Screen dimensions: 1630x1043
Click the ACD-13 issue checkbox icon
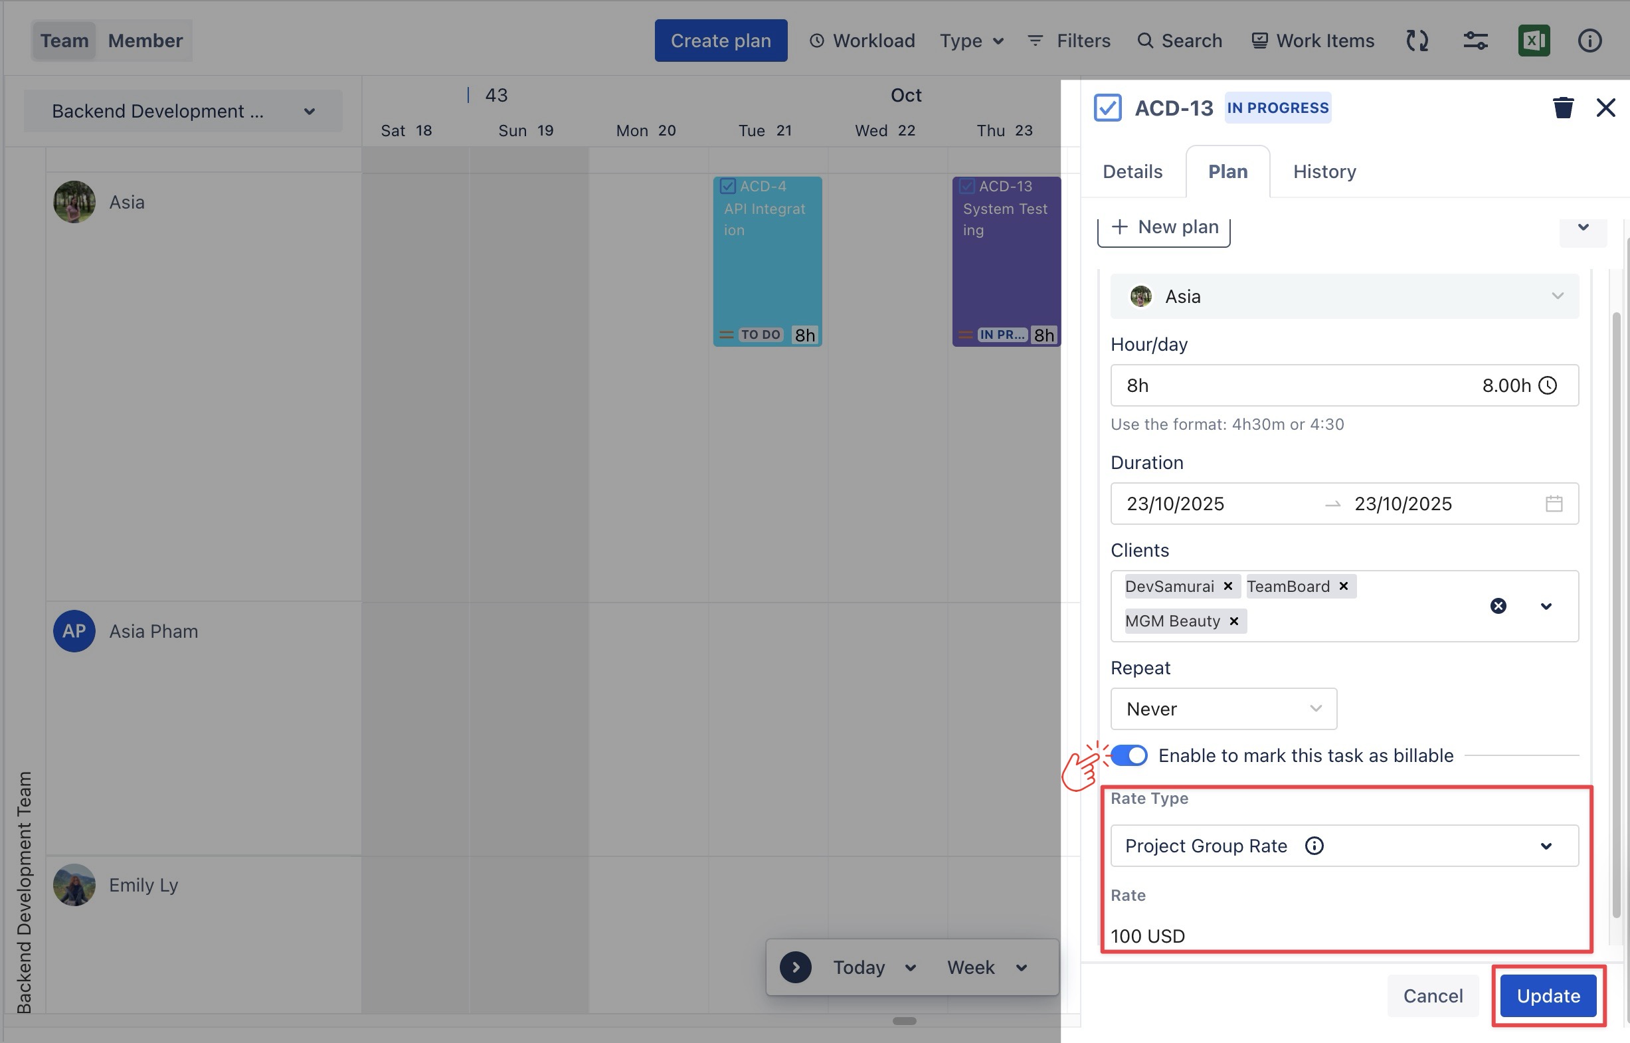tap(1107, 108)
